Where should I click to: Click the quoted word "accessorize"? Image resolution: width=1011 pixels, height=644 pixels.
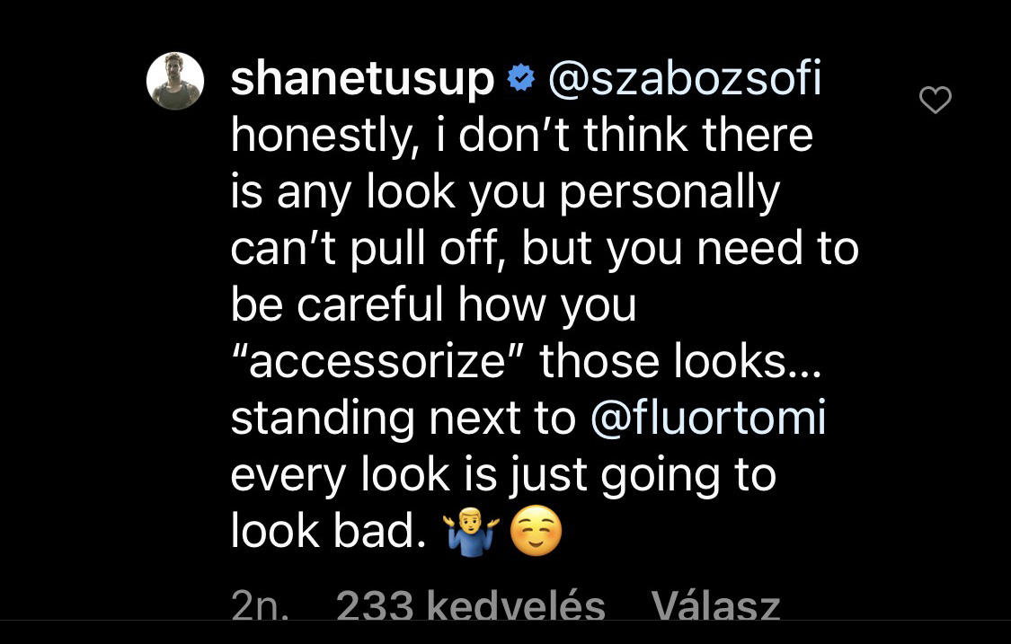(x=378, y=363)
